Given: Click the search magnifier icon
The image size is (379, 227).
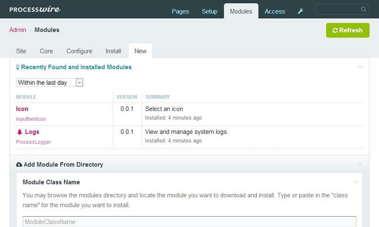Looking at the screenshot, I should tap(363, 9).
